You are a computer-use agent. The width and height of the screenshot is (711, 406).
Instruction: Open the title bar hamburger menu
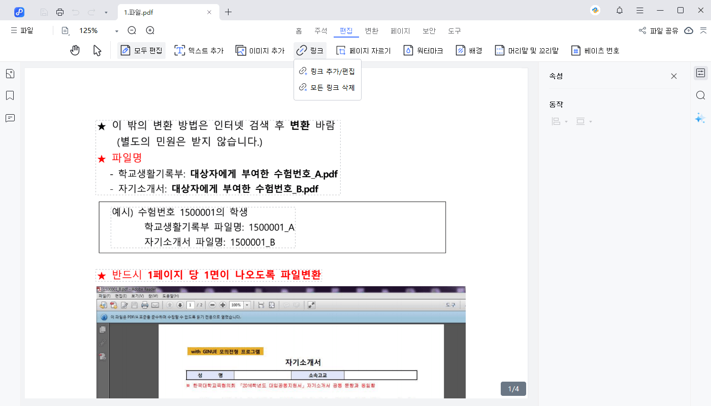[x=640, y=10]
